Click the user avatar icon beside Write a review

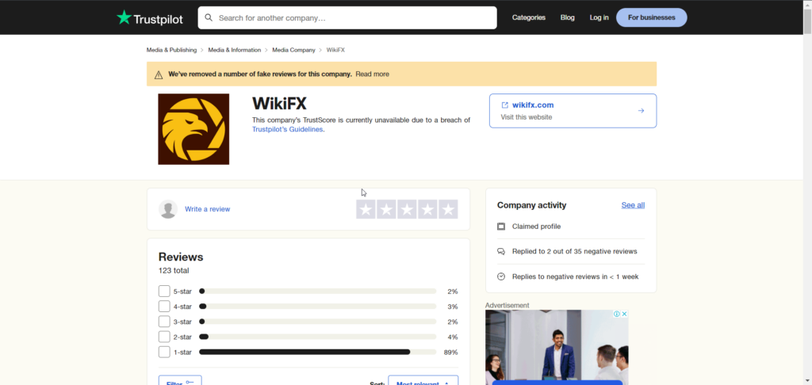coord(168,209)
